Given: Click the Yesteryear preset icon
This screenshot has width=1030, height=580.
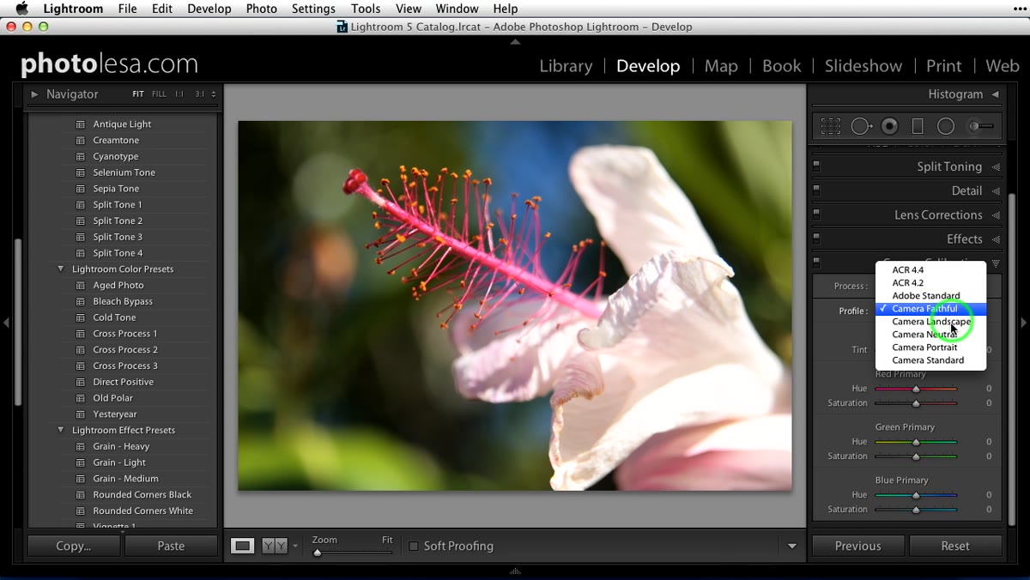Looking at the screenshot, I should 81,414.
